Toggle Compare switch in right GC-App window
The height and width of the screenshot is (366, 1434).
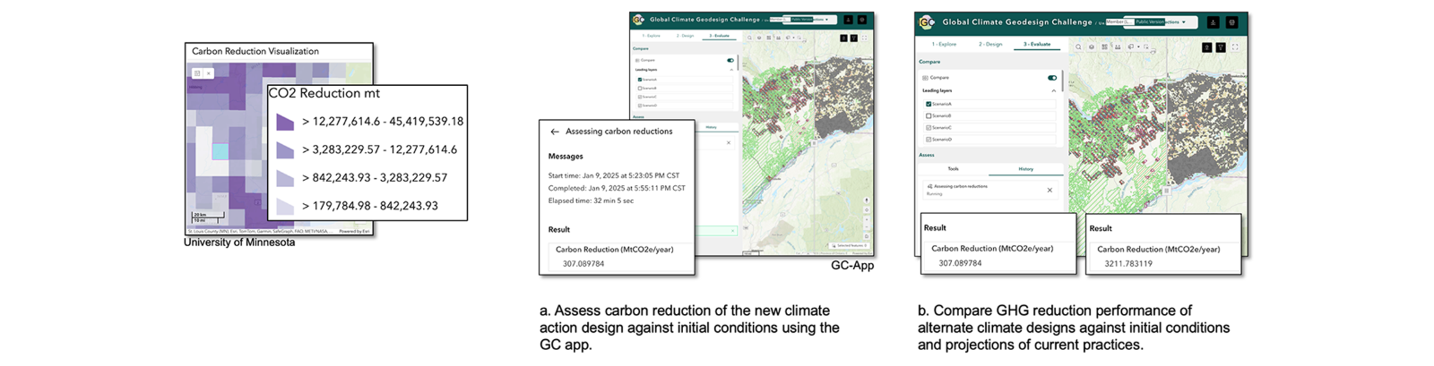[1052, 78]
